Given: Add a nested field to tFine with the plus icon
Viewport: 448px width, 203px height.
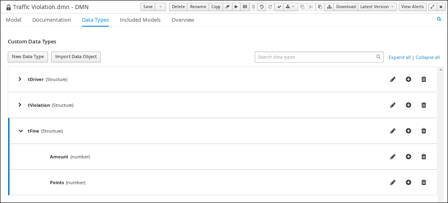Looking at the screenshot, I should click(408, 131).
